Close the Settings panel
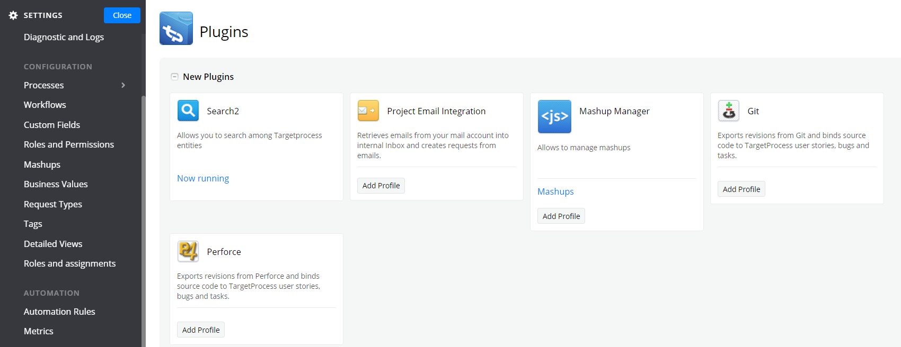The height and width of the screenshot is (347, 901). 122,15
